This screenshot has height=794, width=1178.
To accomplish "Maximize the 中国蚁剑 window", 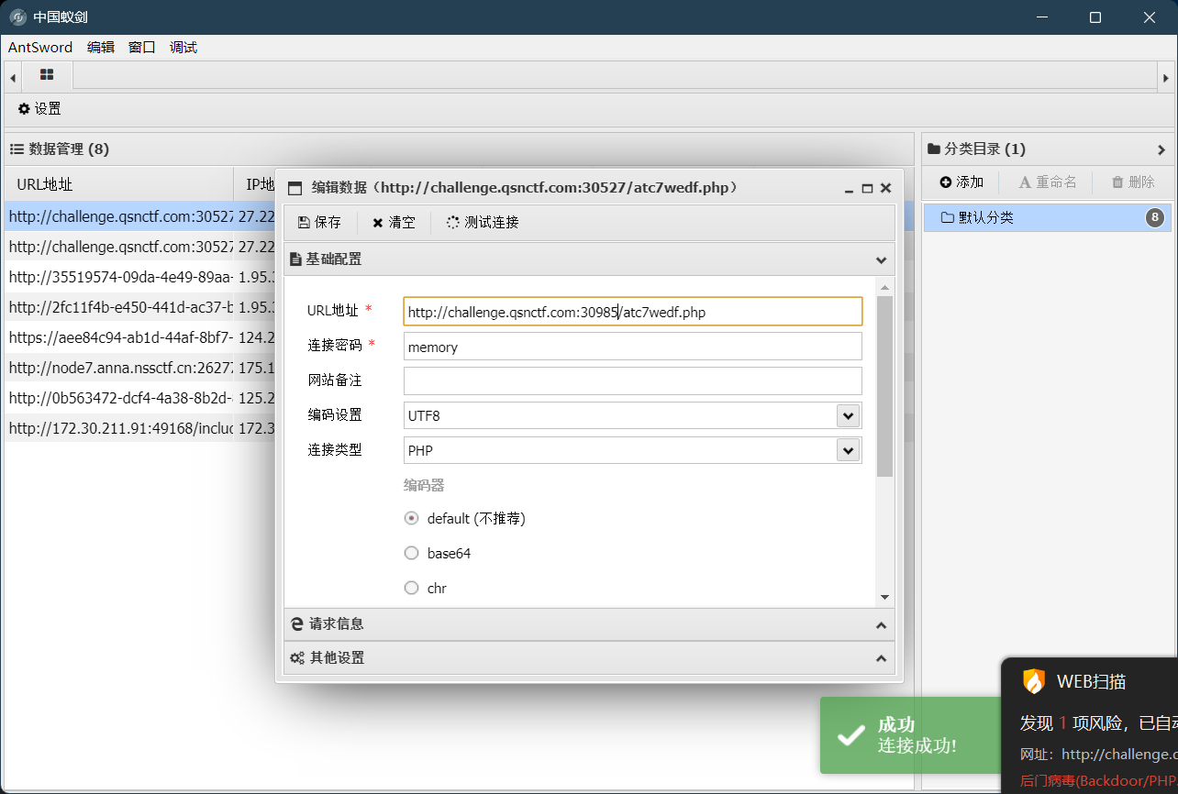I will pos(1095,17).
